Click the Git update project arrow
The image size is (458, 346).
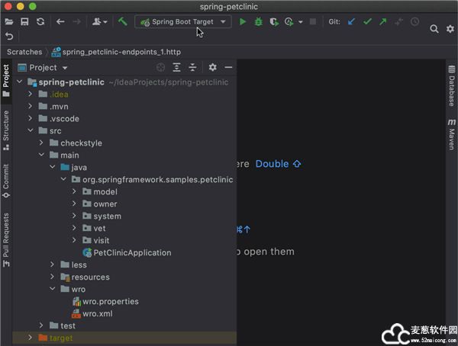coord(351,22)
